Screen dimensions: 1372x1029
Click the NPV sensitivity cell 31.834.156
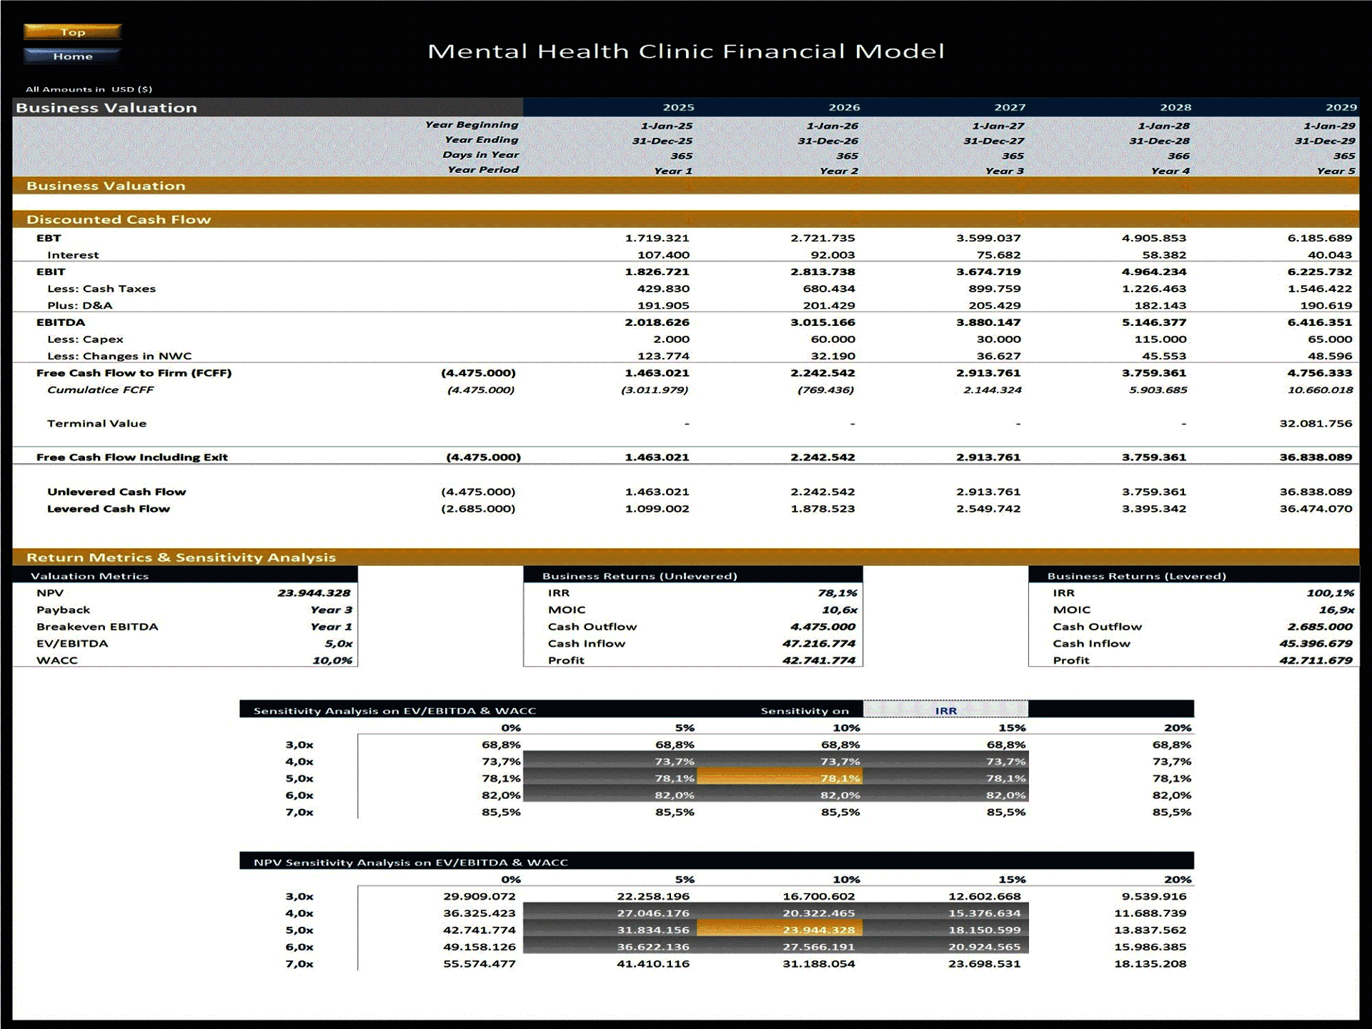tap(653, 930)
